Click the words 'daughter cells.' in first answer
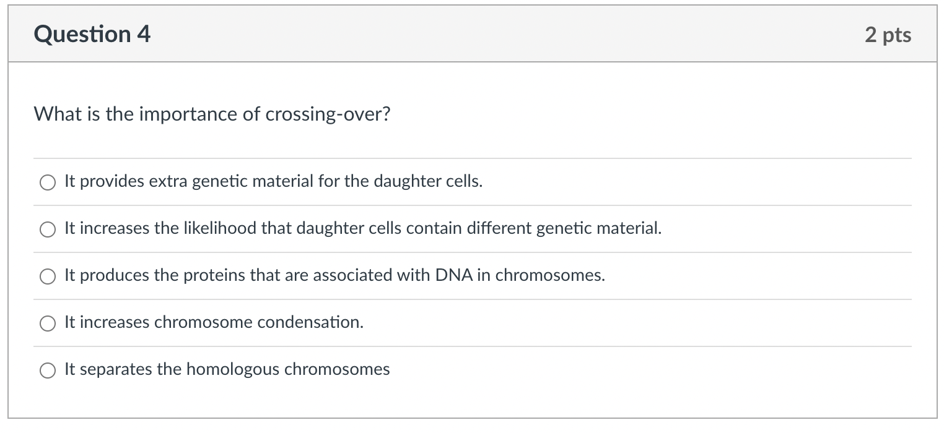The image size is (944, 433). pyautogui.click(x=428, y=182)
